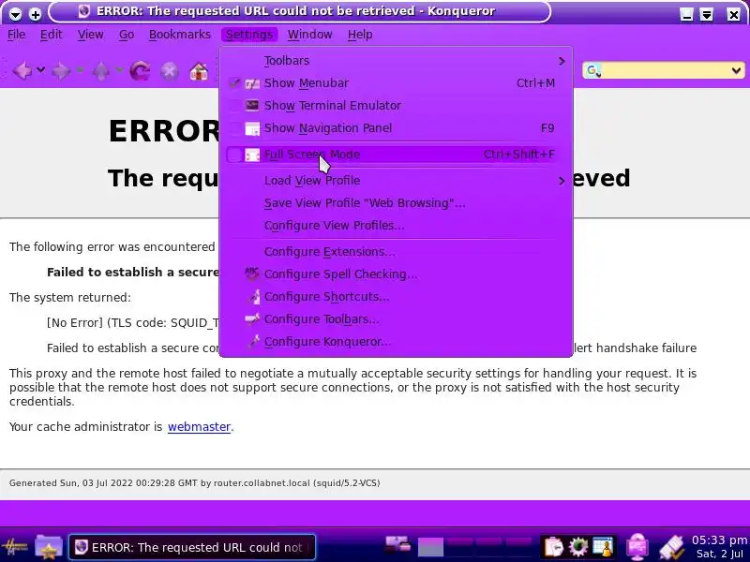
Task: Shade the window with roll-up button
Action: (x=707, y=14)
